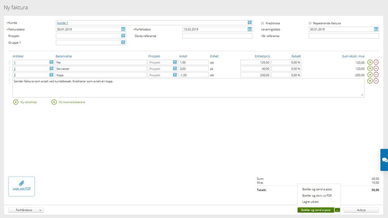
Task: Add a line after the Fat row
Action: point(370,62)
